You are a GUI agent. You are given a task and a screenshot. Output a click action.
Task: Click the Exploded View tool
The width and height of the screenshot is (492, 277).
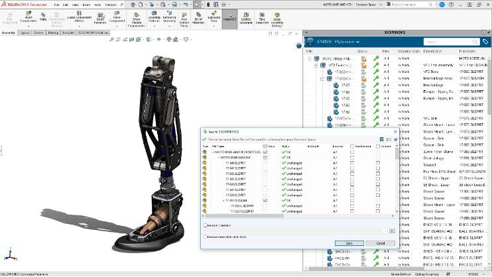(x=214, y=17)
